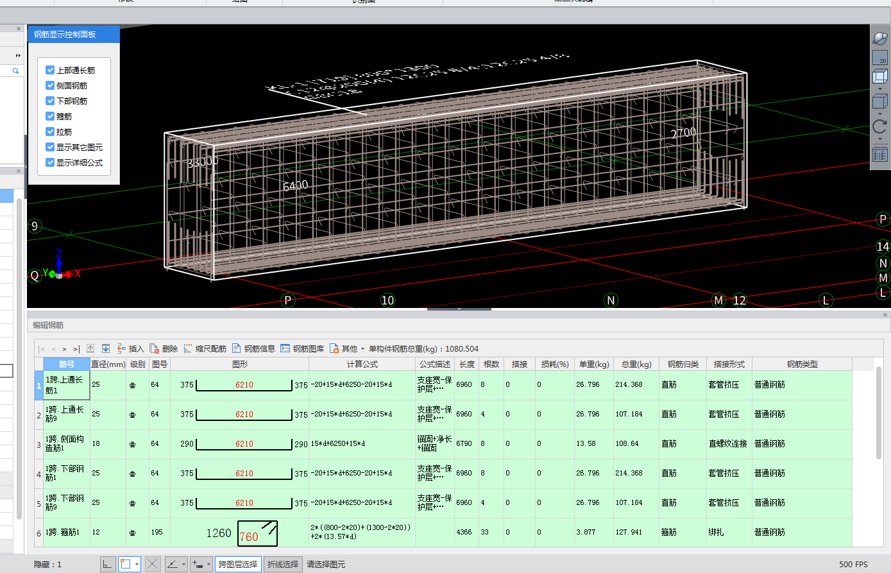
Task: Click the 搭接形式 column header
Action: pos(729,364)
